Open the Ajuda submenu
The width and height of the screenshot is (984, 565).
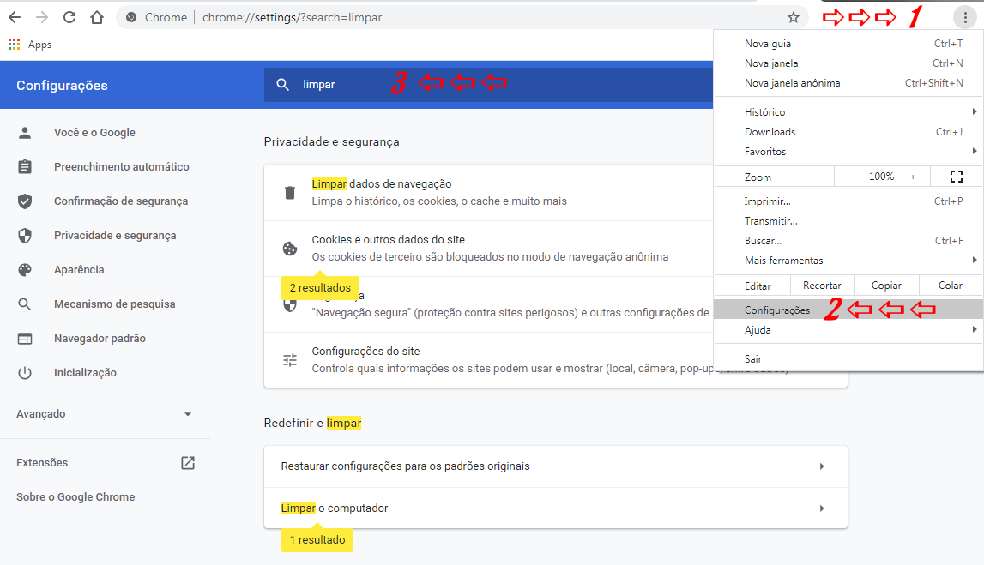click(x=848, y=330)
